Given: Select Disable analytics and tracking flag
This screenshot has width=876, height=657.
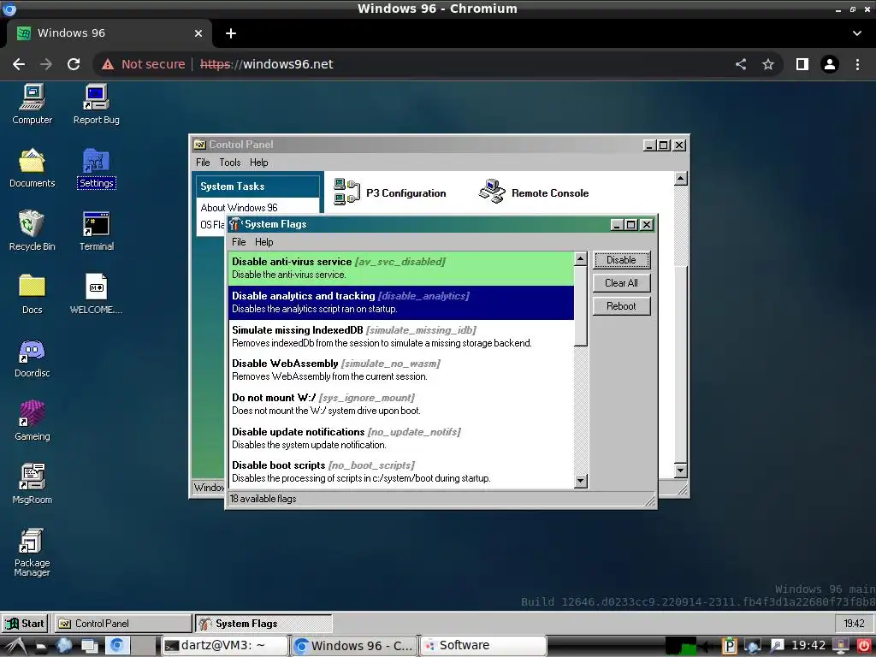Looking at the screenshot, I should (401, 302).
